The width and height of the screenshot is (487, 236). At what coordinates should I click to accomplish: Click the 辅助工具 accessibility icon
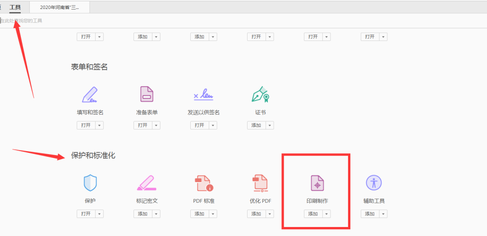point(374,183)
